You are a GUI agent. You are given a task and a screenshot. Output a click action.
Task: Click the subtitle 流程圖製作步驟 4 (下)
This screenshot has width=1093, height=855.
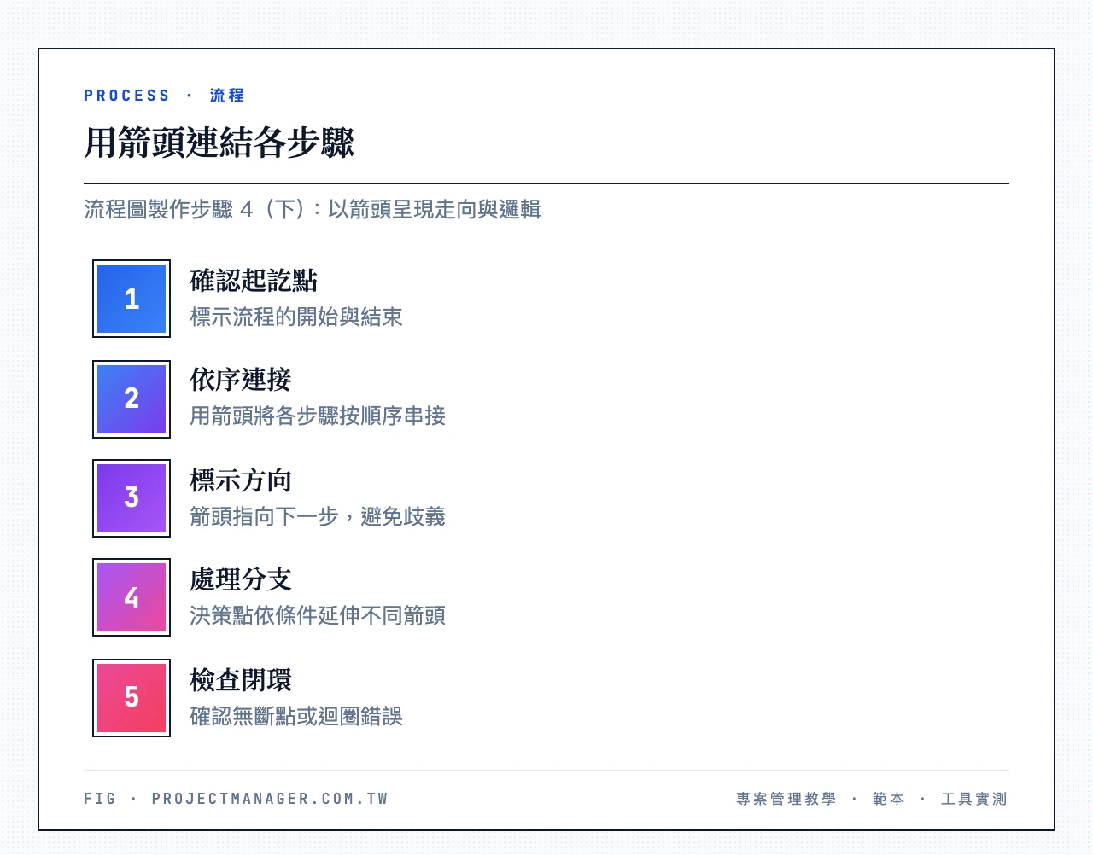coord(194,209)
